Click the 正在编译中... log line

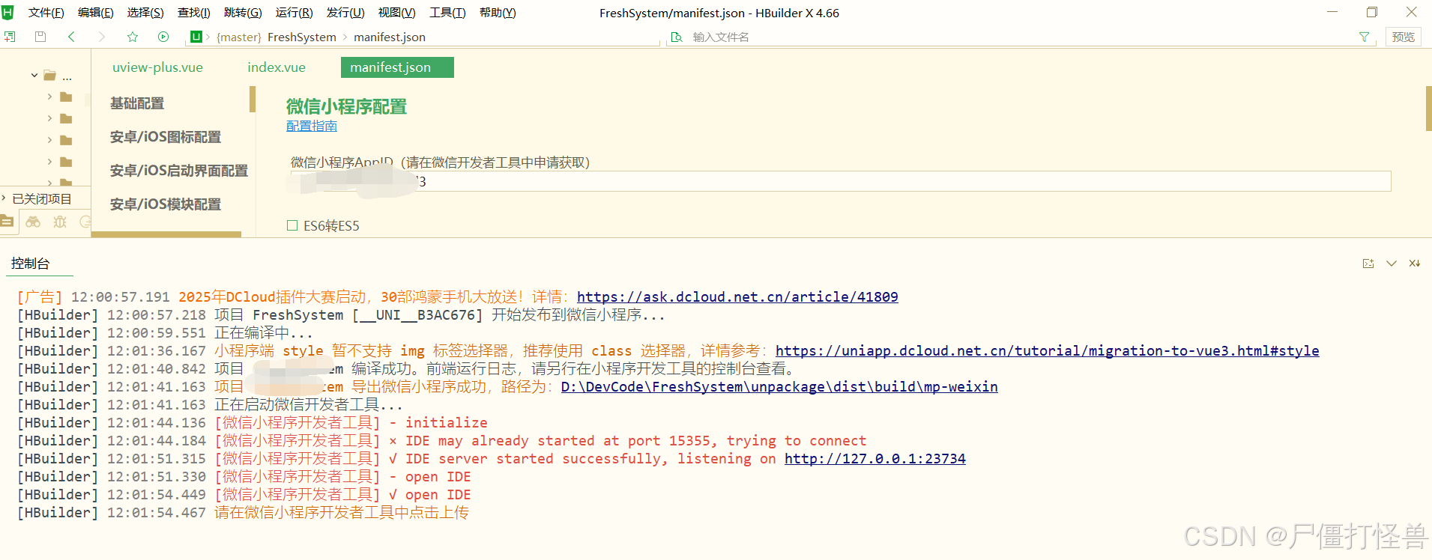click(264, 332)
